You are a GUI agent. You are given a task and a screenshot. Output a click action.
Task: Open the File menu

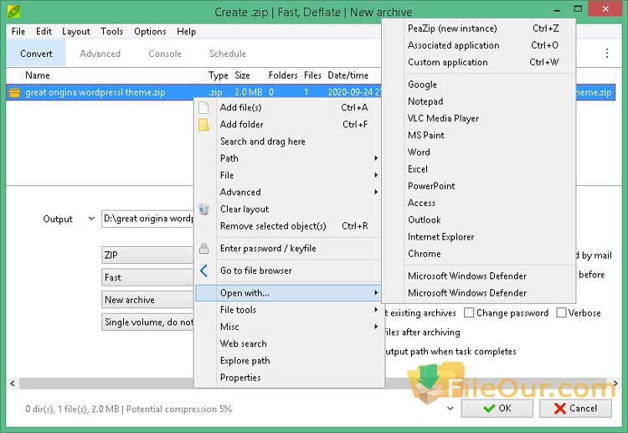click(18, 31)
